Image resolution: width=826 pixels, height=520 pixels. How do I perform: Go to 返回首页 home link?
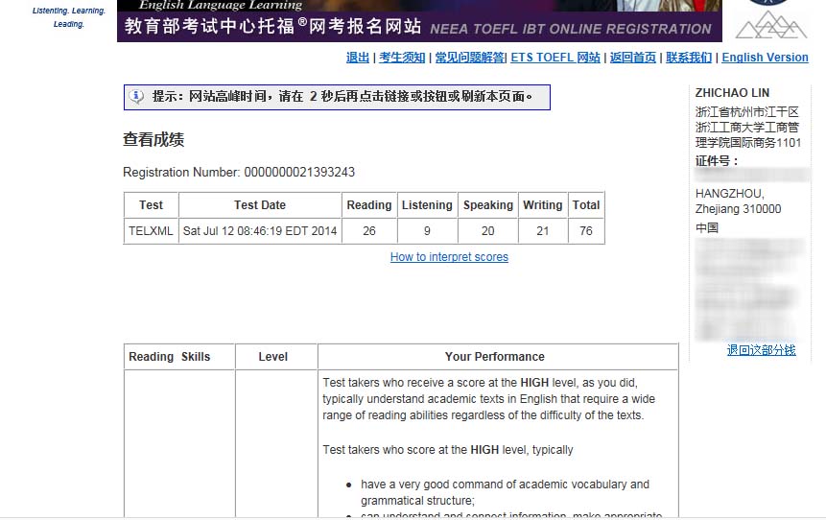(x=633, y=58)
